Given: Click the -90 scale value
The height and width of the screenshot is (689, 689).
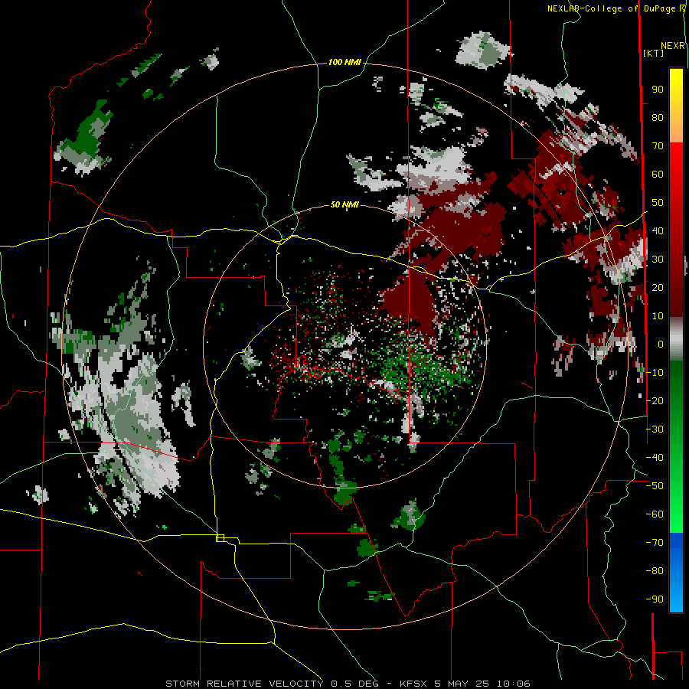Looking at the screenshot, I should pos(655,599).
